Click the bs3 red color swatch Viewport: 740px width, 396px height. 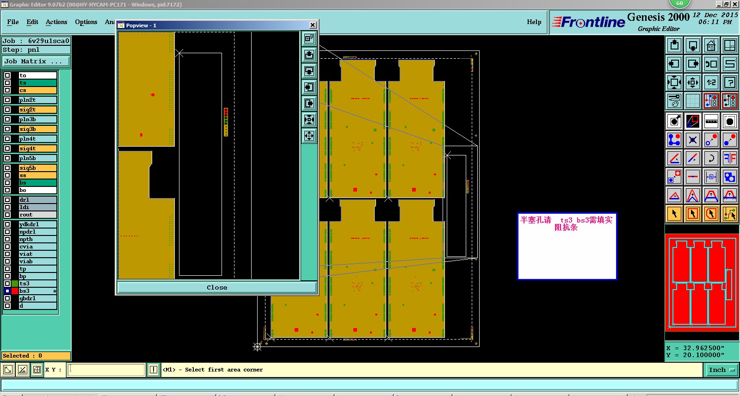click(x=15, y=291)
